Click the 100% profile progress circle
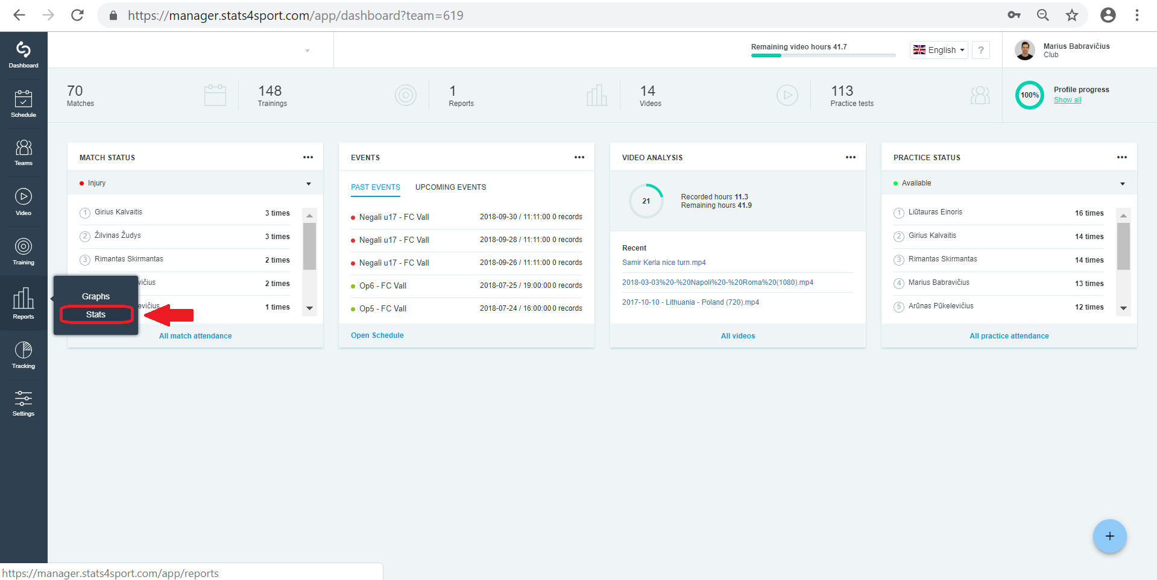1157x580 pixels. (x=1030, y=95)
